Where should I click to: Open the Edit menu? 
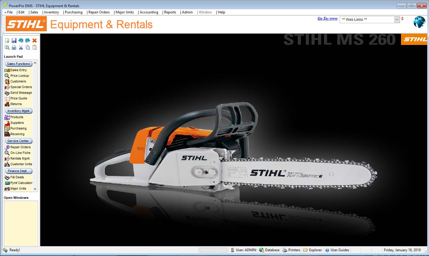pos(21,12)
